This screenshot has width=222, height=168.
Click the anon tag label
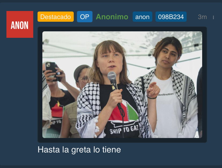point(142,17)
